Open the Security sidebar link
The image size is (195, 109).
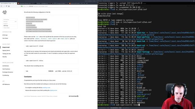point(5,57)
